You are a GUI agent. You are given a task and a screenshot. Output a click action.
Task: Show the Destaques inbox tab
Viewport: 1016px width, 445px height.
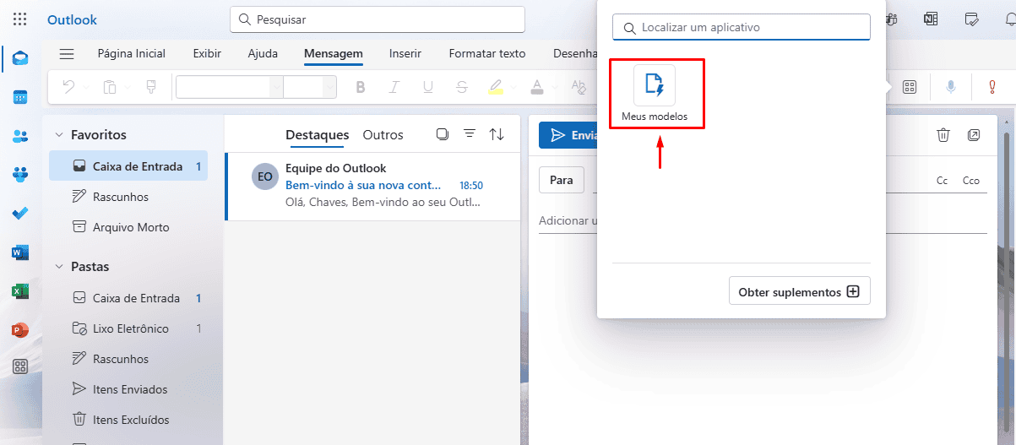point(317,134)
